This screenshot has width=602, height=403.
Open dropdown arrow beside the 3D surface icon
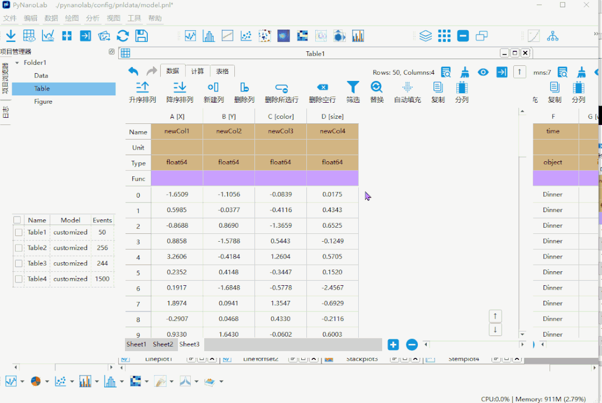coord(221,381)
